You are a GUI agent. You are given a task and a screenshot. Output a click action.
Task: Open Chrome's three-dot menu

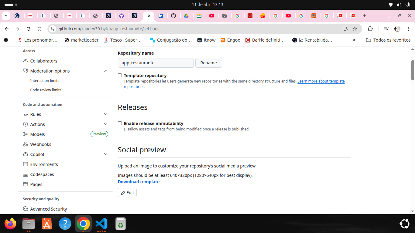pos(408,29)
